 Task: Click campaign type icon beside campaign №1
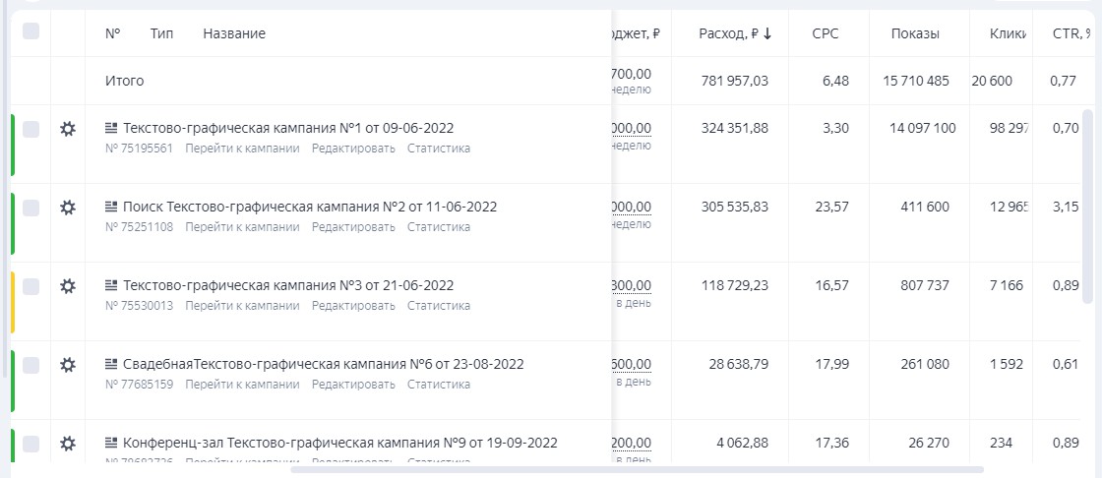coord(111,128)
